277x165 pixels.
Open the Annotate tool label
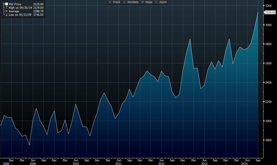coord(133,2)
